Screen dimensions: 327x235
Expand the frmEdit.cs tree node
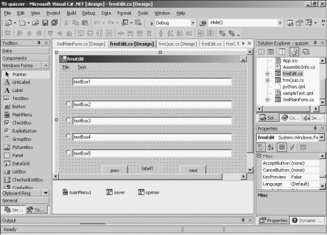tap(267, 73)
